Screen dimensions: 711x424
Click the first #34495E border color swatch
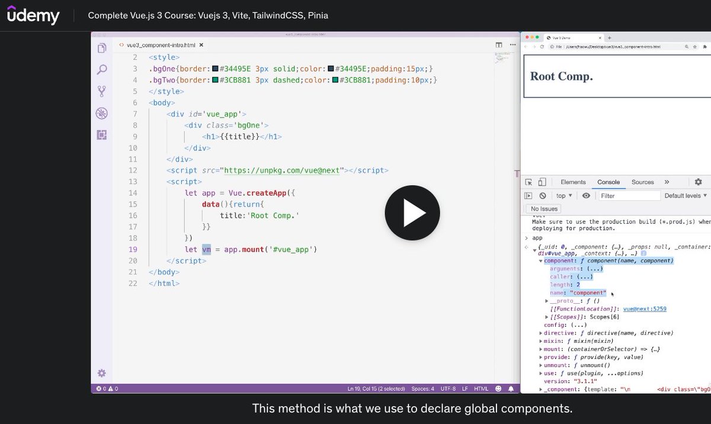[x=215, y=69]
